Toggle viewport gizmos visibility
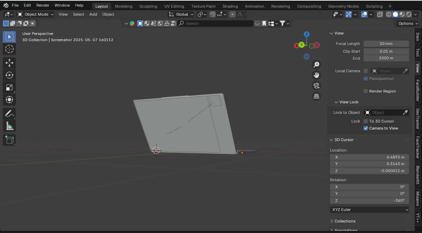Image resolution: width=422 pixels, height=233 pixels. click(x=349, y=14)
